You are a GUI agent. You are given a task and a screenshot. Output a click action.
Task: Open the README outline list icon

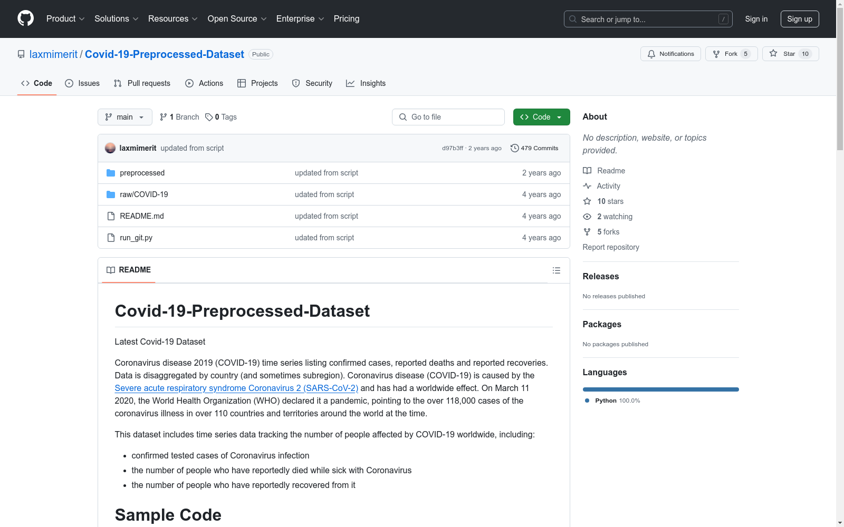point(557,270)
